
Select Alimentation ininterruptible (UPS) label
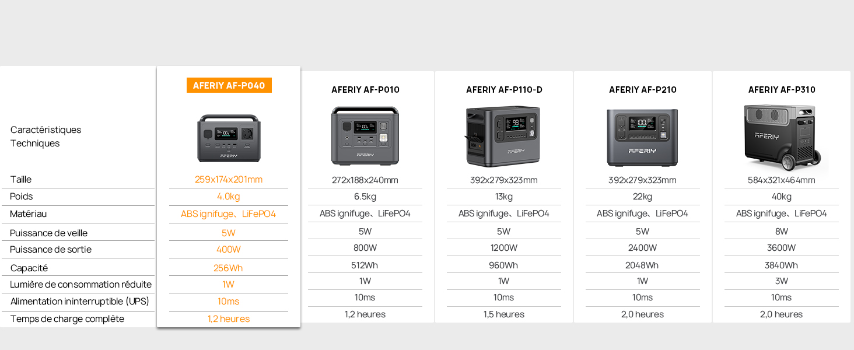click(80, 302)
